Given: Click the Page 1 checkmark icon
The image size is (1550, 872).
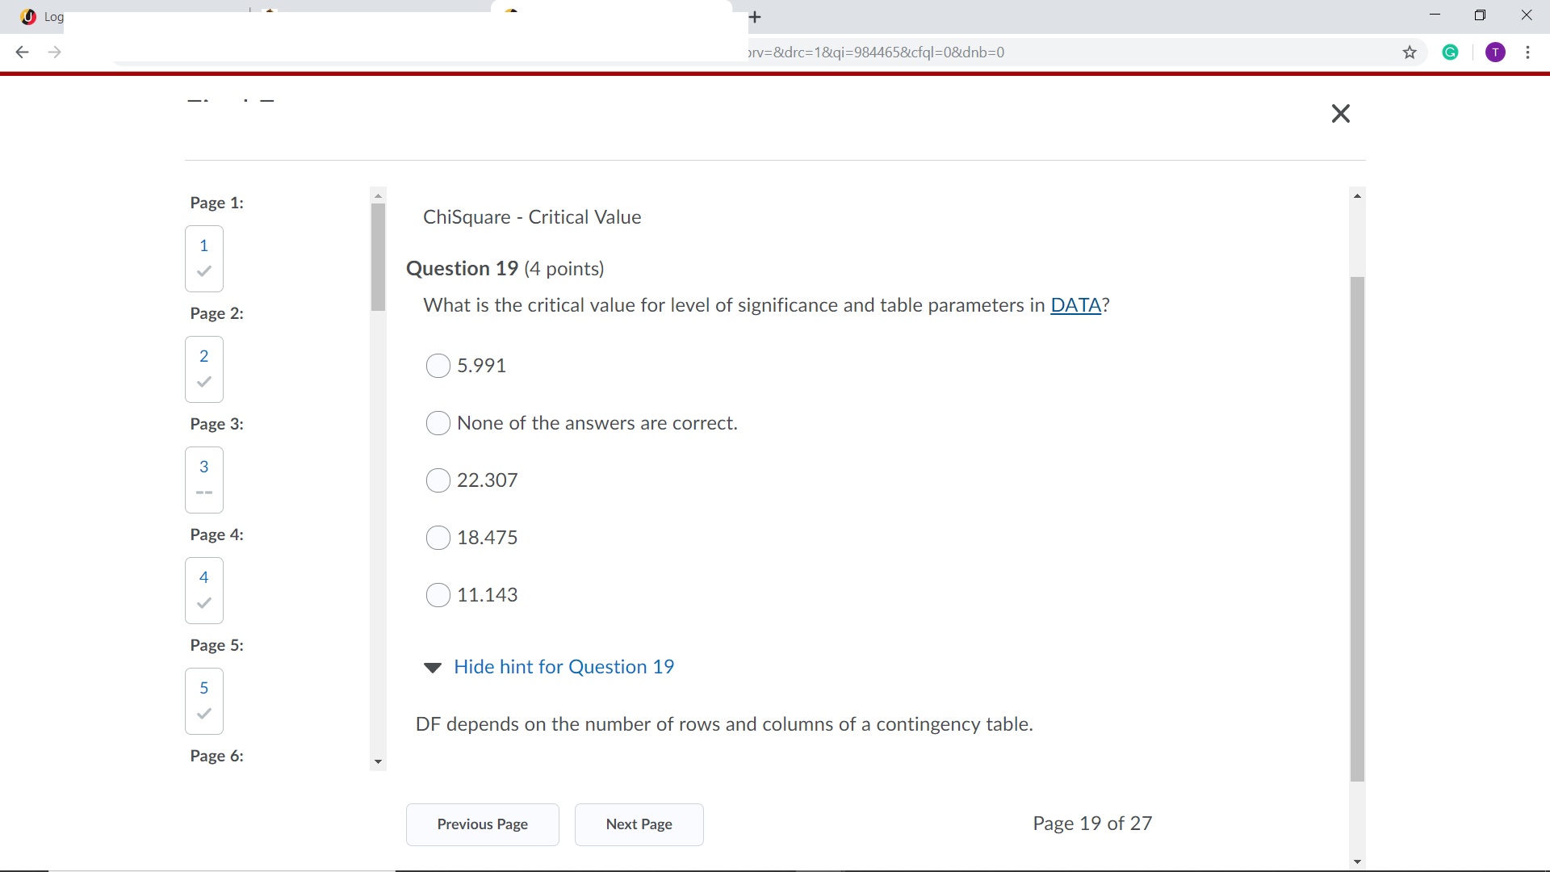Looking at the screenshot, I should coord(203,270).
